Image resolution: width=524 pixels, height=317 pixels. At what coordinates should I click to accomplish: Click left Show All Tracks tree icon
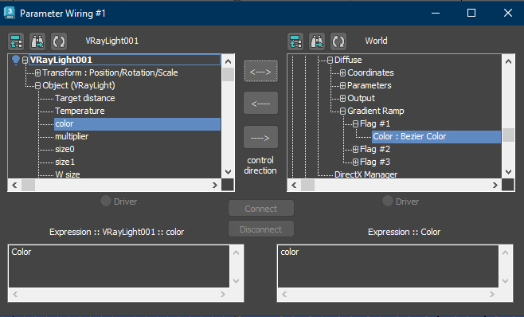[x=16, y=41]
